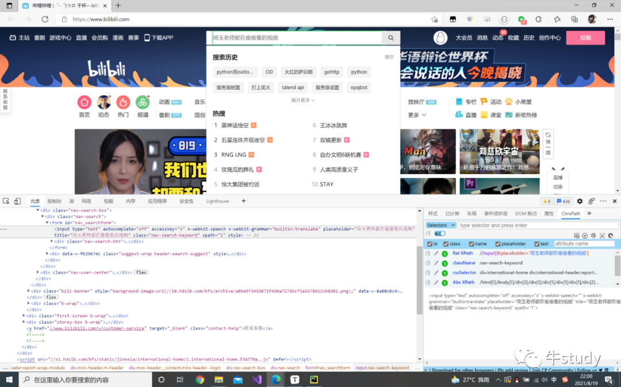Click the ChroPath record target icon
621x387 pixels.
pos(585,235)
